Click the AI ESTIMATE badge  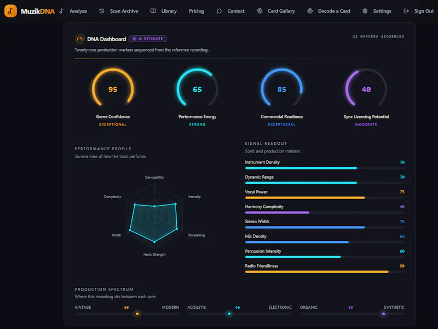(x=148, y=38)
